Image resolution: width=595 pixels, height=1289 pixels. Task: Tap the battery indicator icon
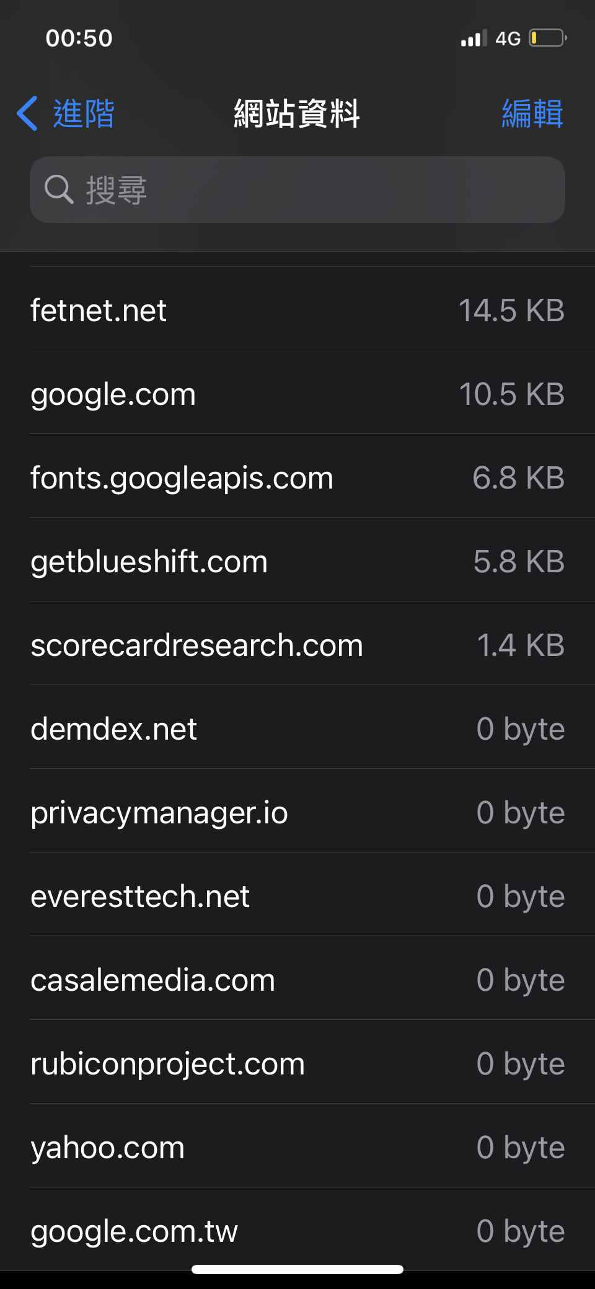[547, 38]
